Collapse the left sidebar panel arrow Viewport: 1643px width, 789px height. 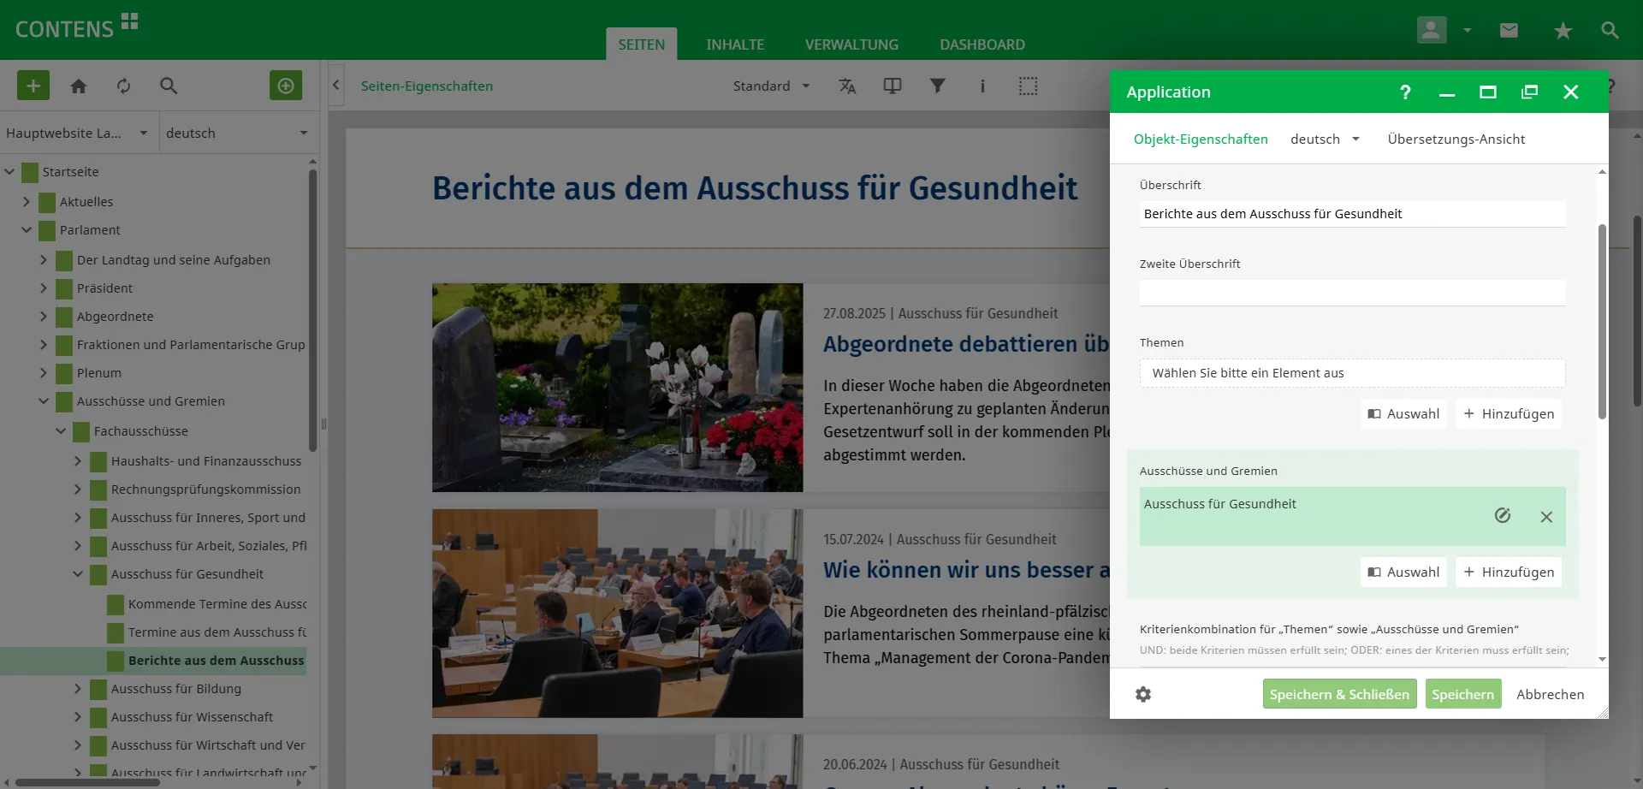(x=336, y=86)
